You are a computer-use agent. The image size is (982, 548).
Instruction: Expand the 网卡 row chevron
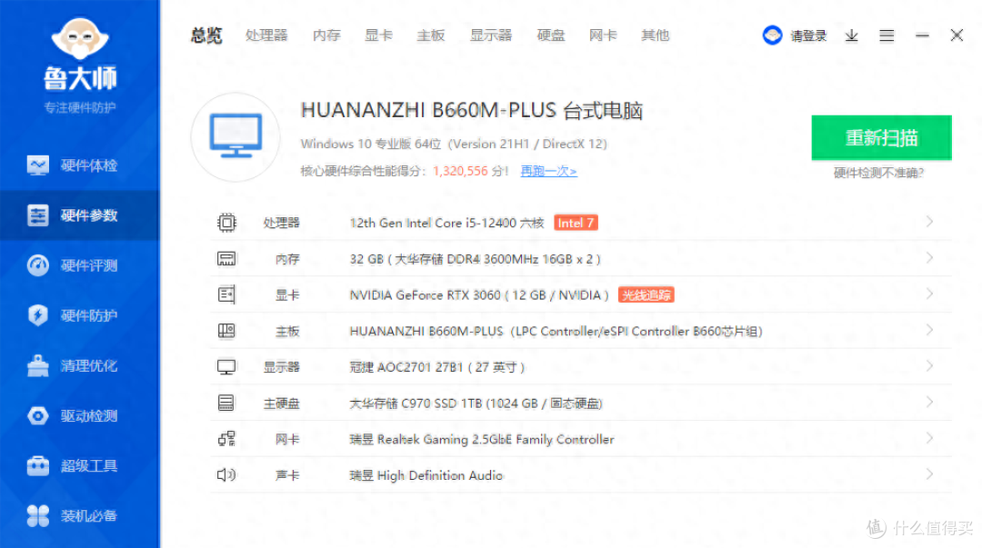click(929, 438)
